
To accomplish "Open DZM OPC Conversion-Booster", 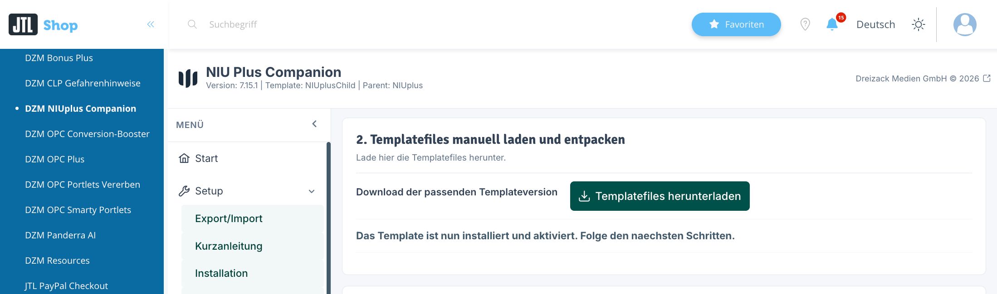I will [87, 134].
